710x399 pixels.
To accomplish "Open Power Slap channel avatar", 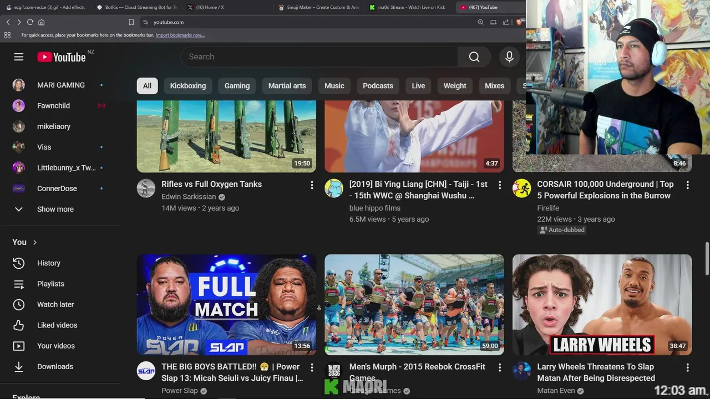I will tap(146, 371).
